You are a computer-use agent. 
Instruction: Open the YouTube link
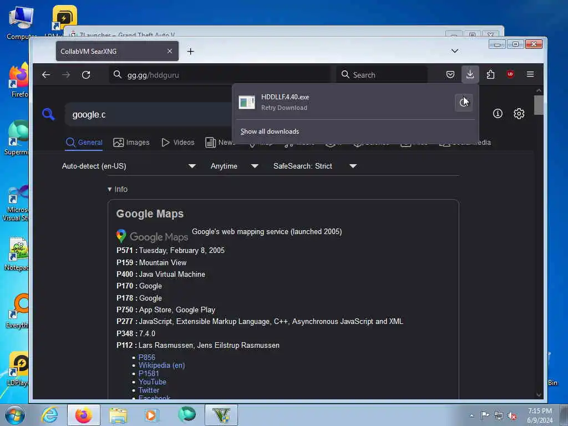[x=152, y=382]
